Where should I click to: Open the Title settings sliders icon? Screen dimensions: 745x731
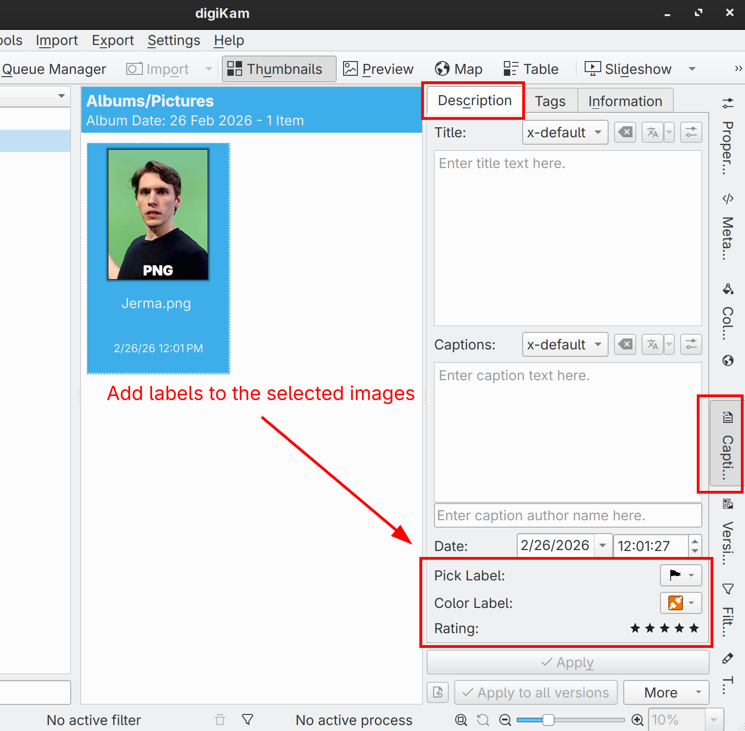click(691, 133)
